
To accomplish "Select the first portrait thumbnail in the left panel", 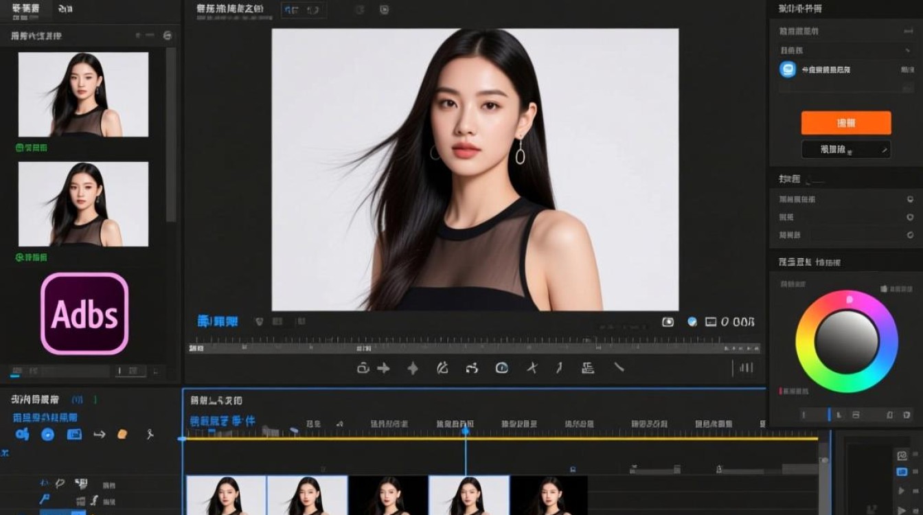I will click(x=83, y=95).
